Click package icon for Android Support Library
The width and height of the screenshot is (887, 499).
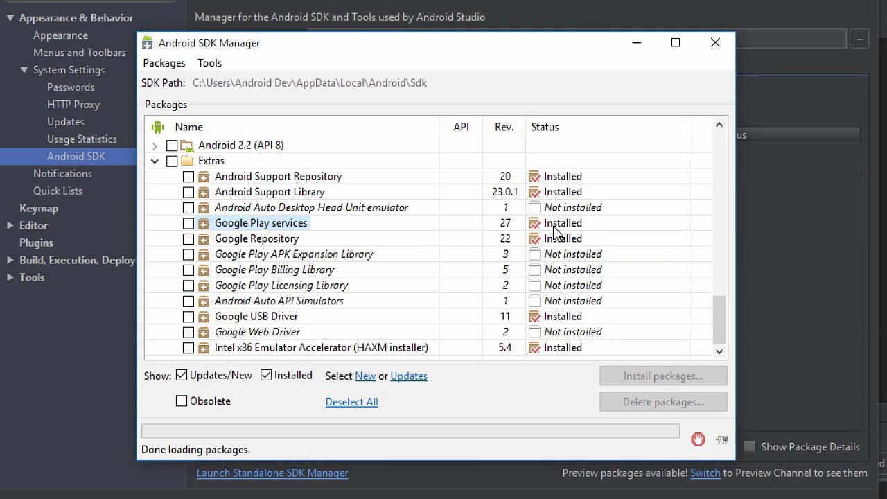click(204, 192)
